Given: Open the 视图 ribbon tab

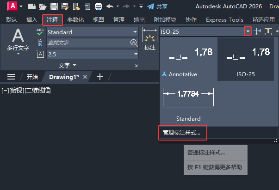Looking at the screenshot, I should (99, 20).
